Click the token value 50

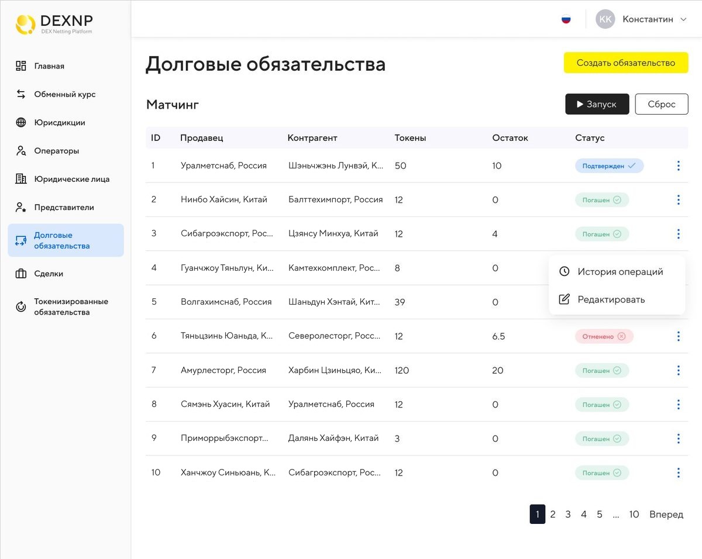401,166
